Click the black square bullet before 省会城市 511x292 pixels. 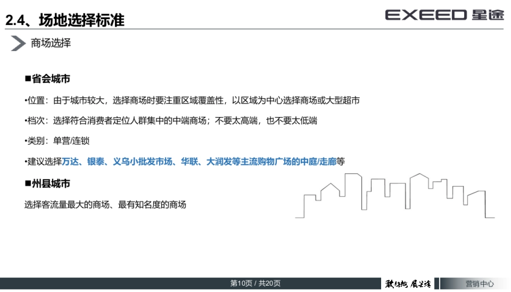coord(26,79)
